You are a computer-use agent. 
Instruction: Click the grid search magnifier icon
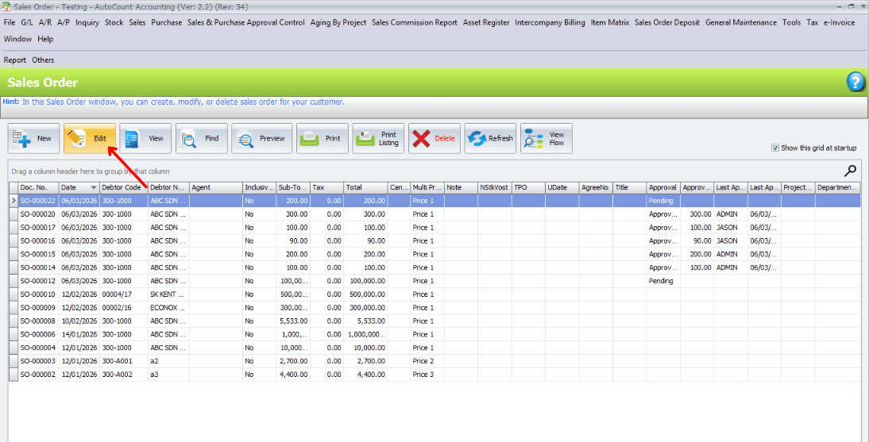tap(850, 171)
